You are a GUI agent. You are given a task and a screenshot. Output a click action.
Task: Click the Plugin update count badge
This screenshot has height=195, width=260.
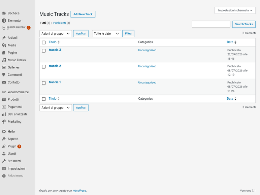coord(19,147)
